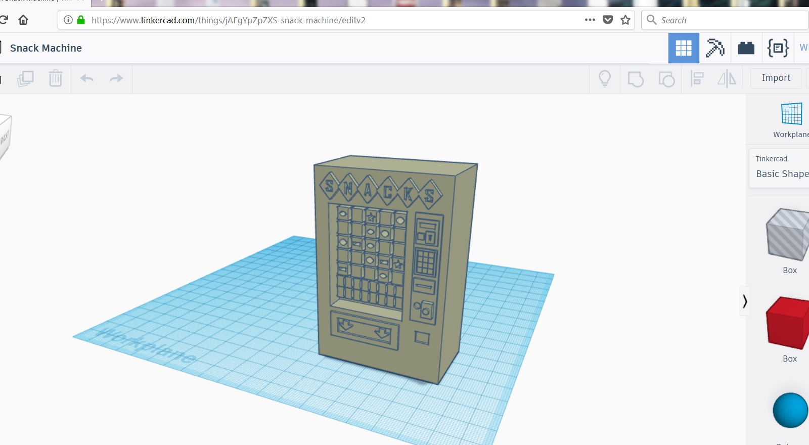Open the Align tool
Image resolution: width=809 pixels, height=445 pixels.
[697, 78]
